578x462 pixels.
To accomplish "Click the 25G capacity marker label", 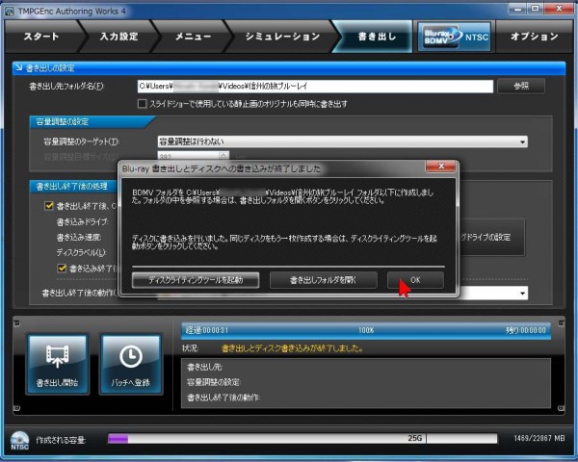I will pos(414,438).
